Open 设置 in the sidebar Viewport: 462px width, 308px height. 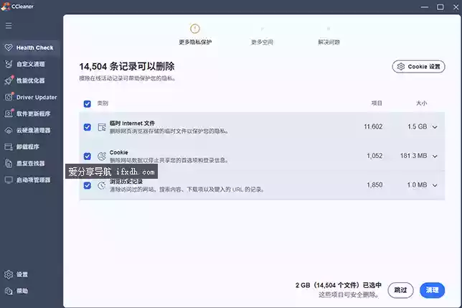point(30,274)
